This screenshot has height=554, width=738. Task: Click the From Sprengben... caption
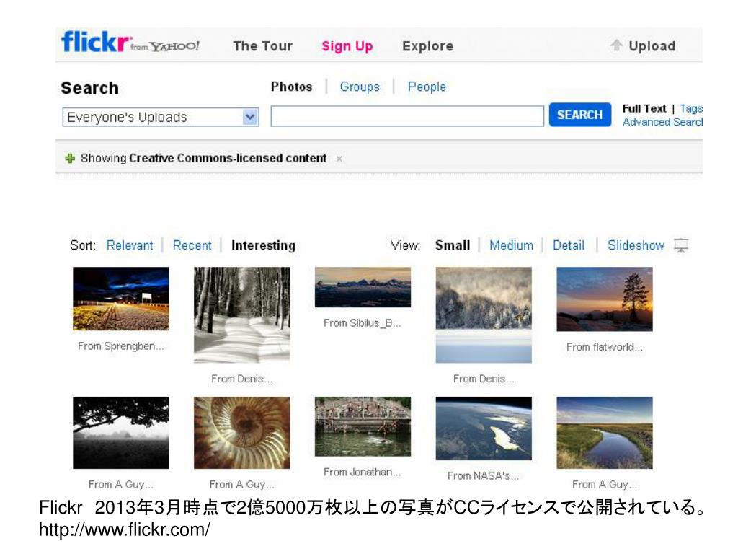click(x=121, y=346)
